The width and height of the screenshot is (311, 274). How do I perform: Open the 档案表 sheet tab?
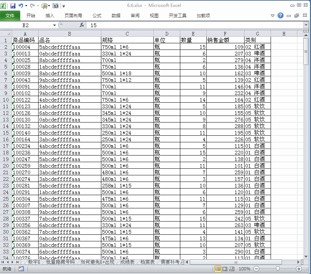click(148, 262)
